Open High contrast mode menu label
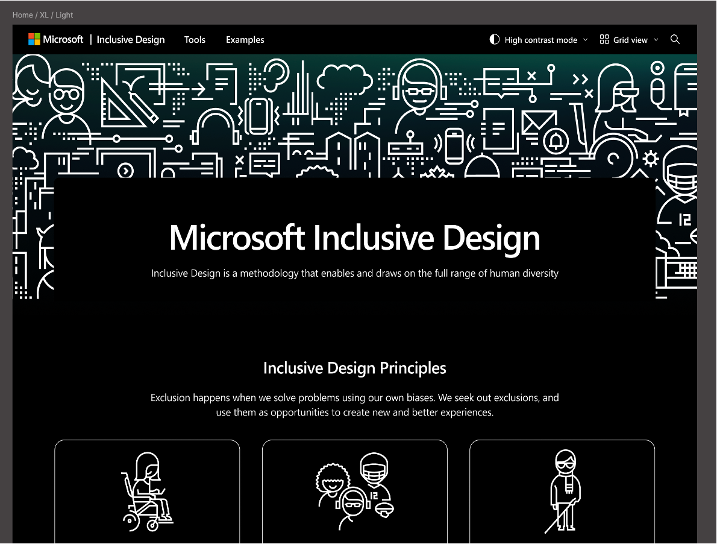717x544 pixels. pos(541,40)
